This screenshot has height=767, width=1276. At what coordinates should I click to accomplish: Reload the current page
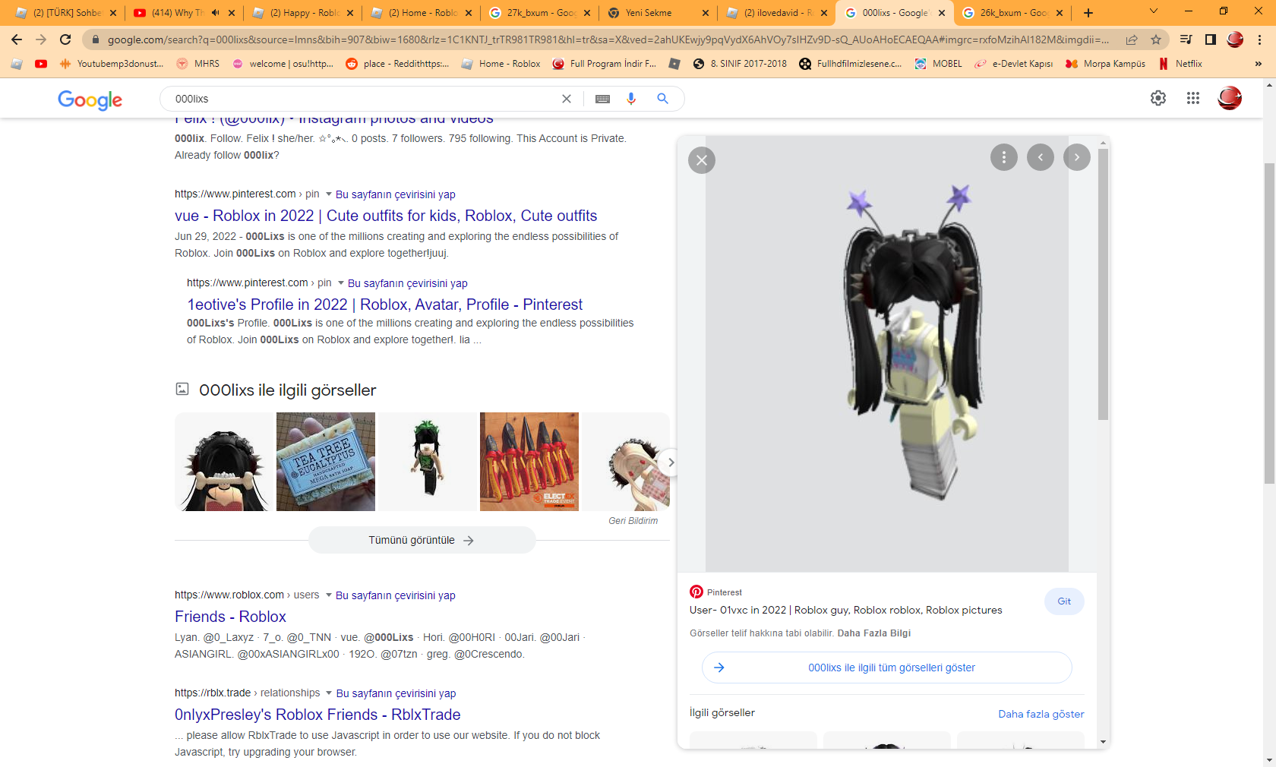click(65, 39)
